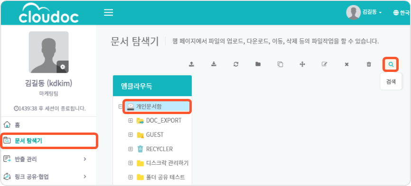Expand the 반출 관리 chevron
This screenshot has width=411, height=186.
[84, 159]
